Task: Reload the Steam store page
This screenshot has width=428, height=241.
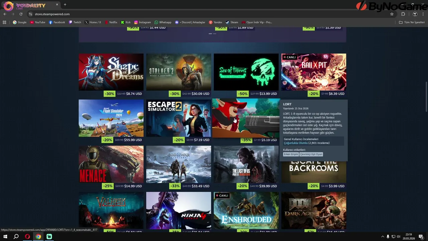Action: point(21,14)
